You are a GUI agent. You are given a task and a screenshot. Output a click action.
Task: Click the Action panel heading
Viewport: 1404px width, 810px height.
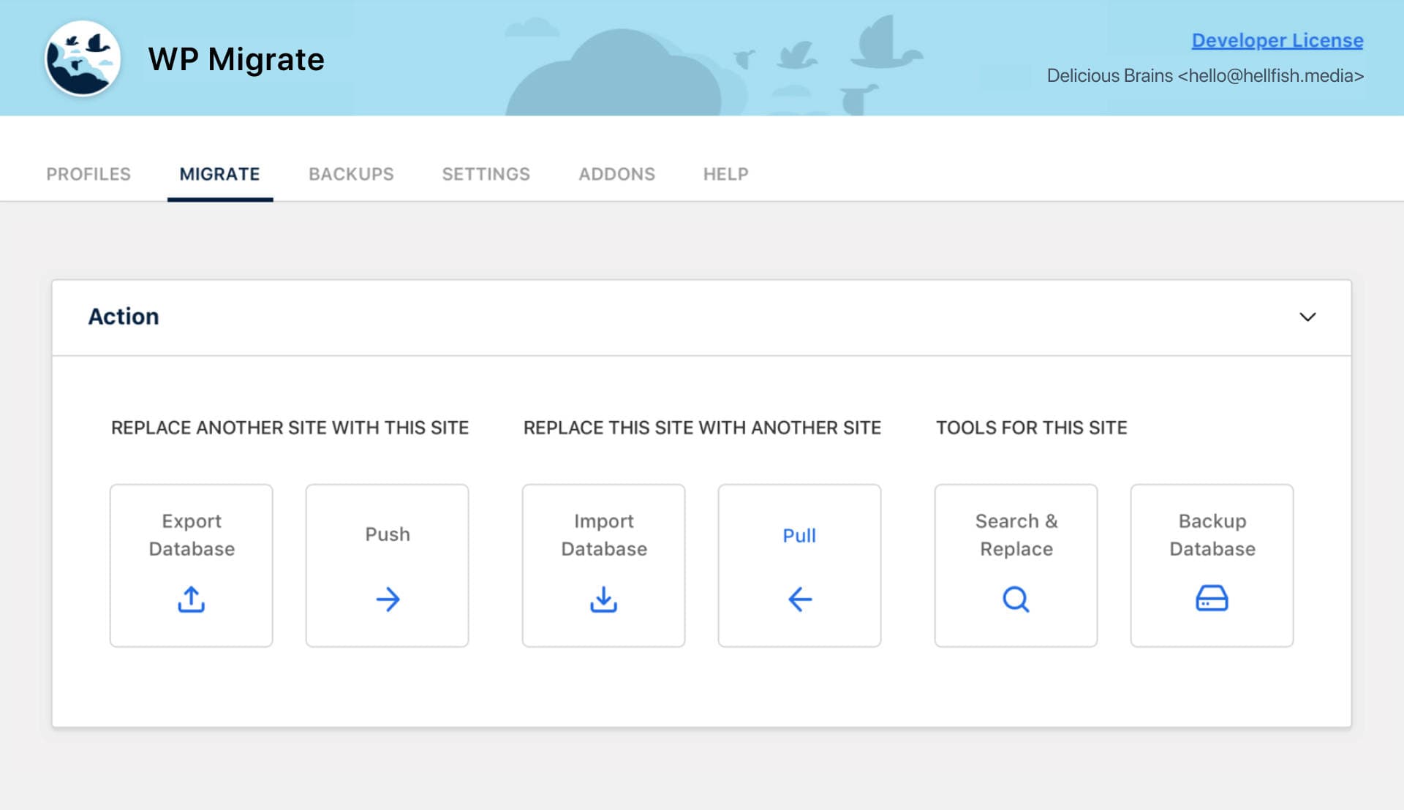124,317
